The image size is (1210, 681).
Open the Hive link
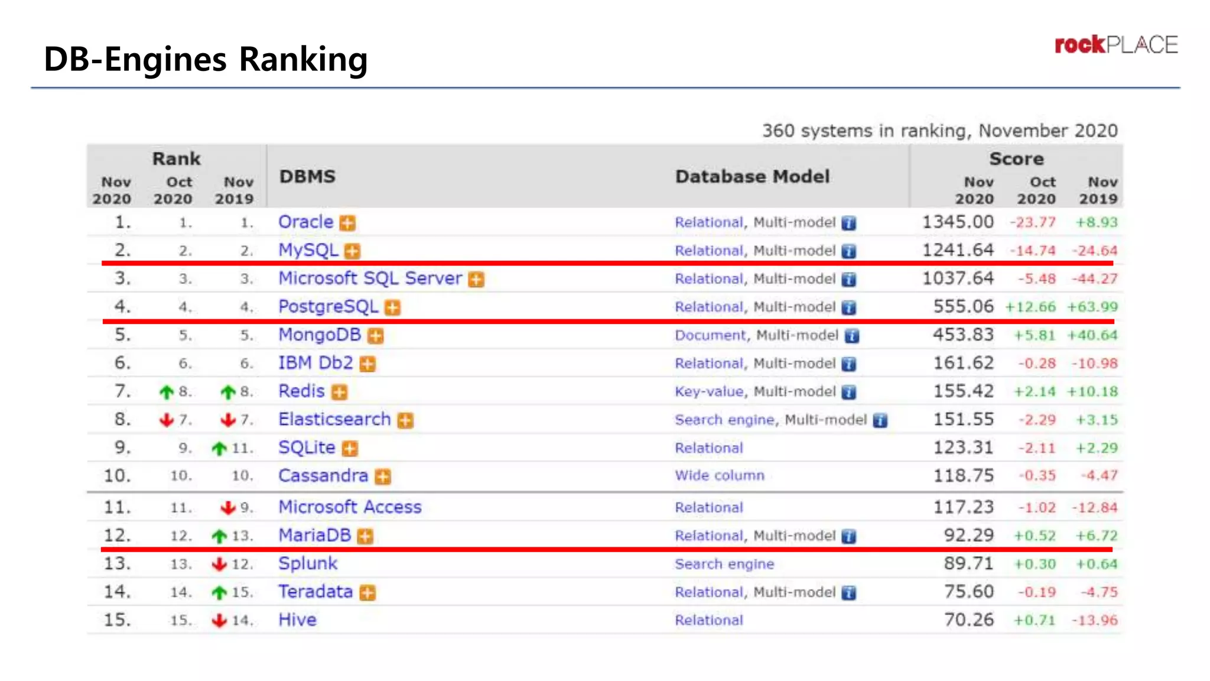(297, 620)
